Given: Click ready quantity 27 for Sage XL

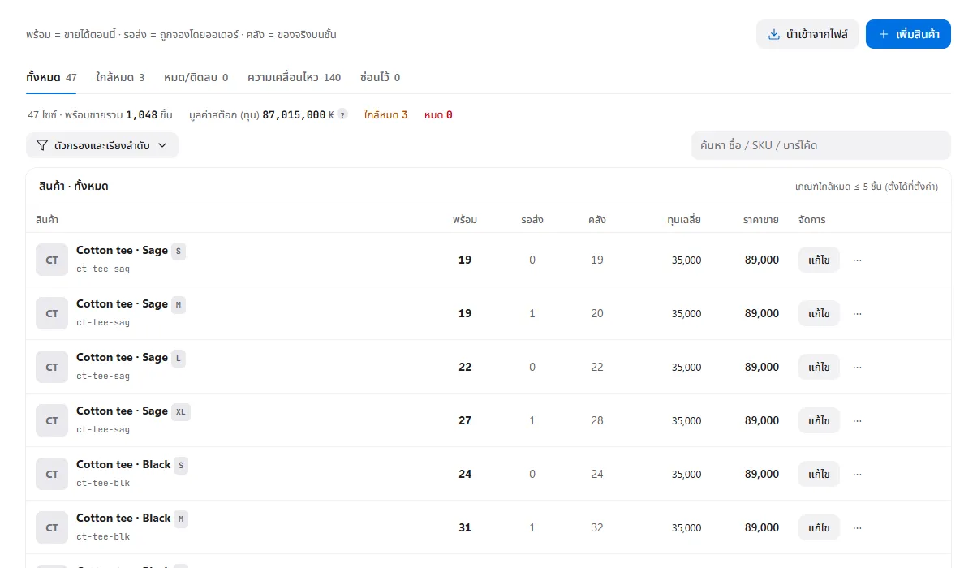Looking at the screenshot, I should tap(465, 421).
